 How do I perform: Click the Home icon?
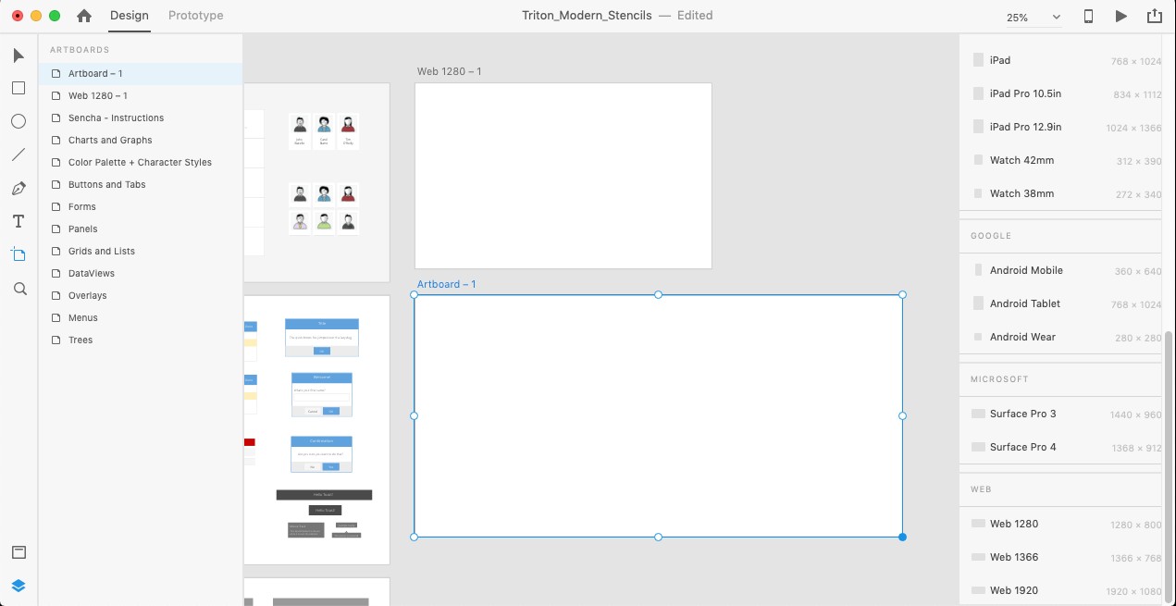click(x=84, y=16)
